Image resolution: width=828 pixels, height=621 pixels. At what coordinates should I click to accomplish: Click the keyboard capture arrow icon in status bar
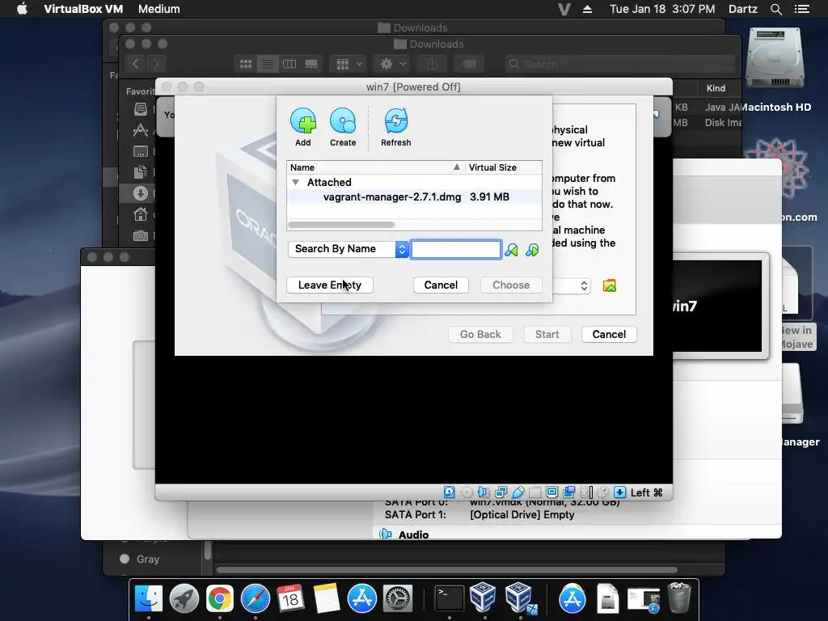click(620, 492)
